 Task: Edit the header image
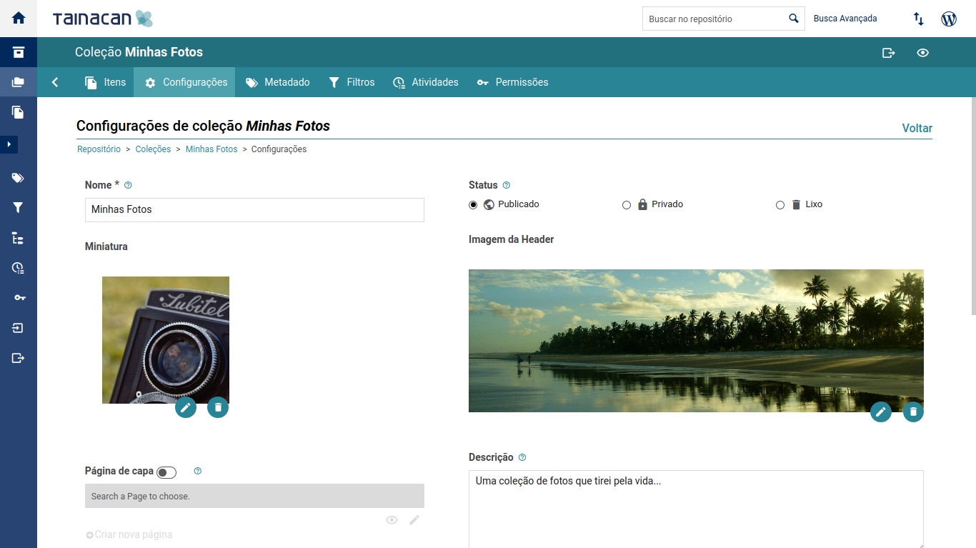(881, 412)
